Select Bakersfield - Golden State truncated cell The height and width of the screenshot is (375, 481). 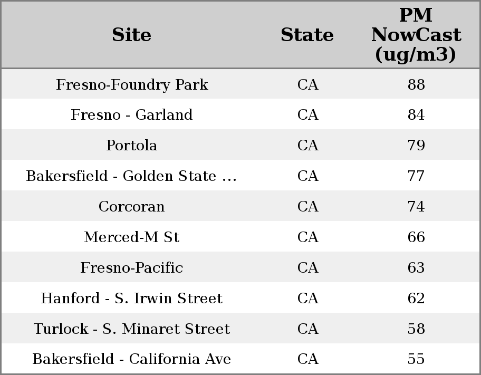click(x=132, y=176)
